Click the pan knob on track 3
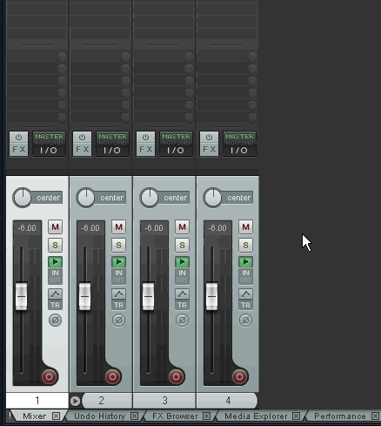This screenshot has height=426, width=381. point(150,198)
